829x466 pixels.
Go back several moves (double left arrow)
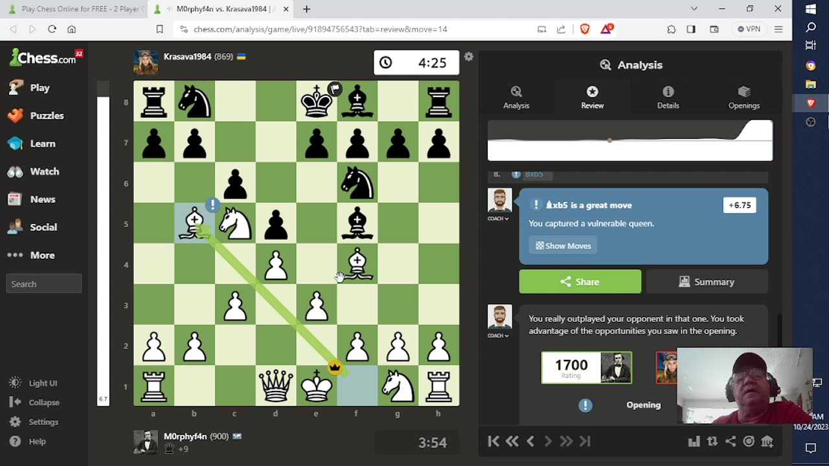[512, 441]
